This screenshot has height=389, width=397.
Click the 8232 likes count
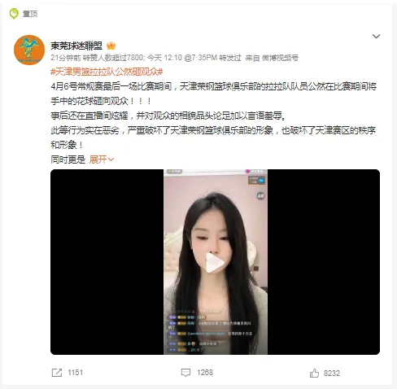click(x=332, y=374)
